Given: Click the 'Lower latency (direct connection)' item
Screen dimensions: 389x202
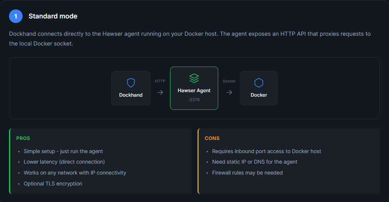Looking at the screenshot, I should click(x=64, y=162).
